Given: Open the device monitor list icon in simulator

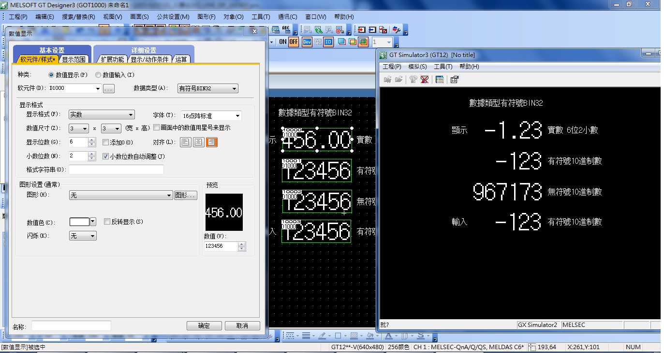Looking at the screenshot, I should 440,80.
